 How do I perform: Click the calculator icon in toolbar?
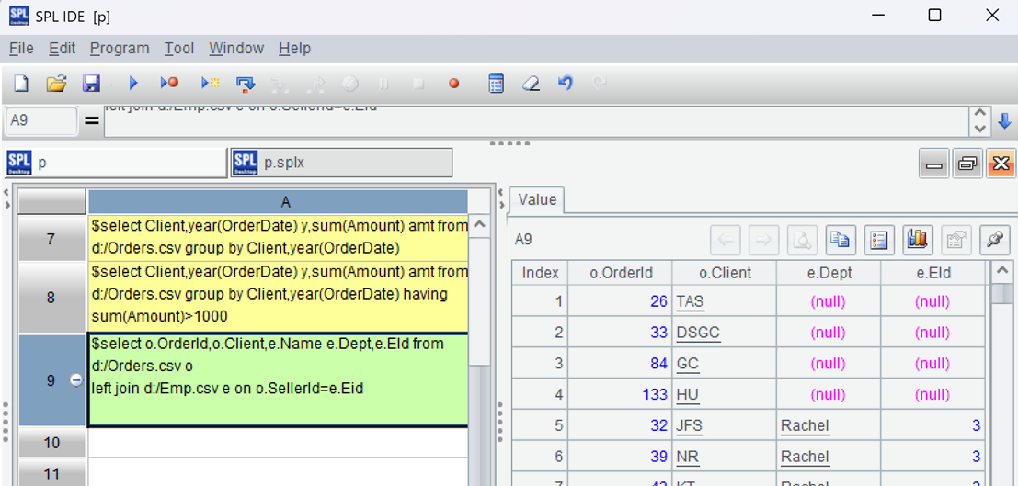point(496,84)
